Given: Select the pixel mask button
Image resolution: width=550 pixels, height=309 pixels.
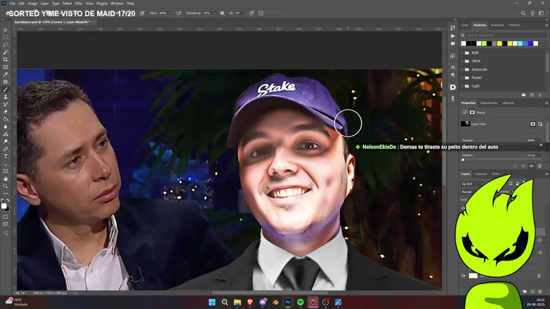Looking at the screenshot, I should click(x=533, y=124).
